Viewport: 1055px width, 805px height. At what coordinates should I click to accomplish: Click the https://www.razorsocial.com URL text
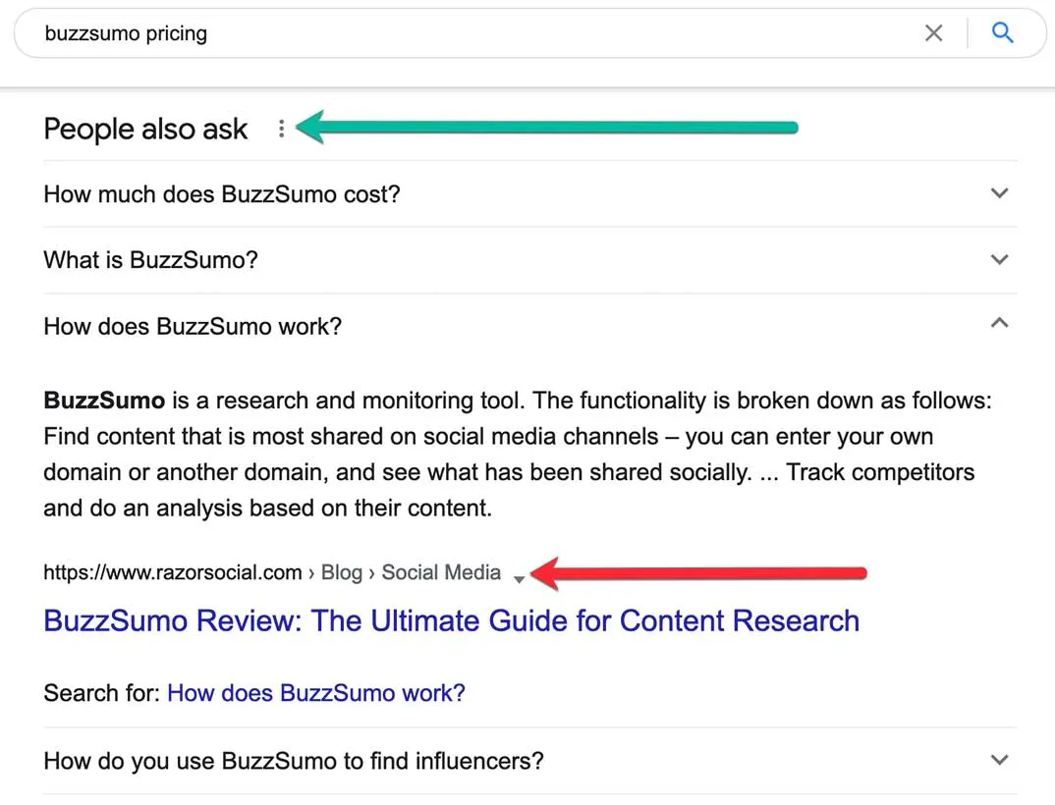click(x=173, y=573)
